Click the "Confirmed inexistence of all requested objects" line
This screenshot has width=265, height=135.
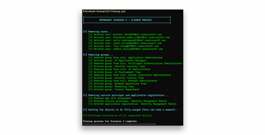click(117, 115)
